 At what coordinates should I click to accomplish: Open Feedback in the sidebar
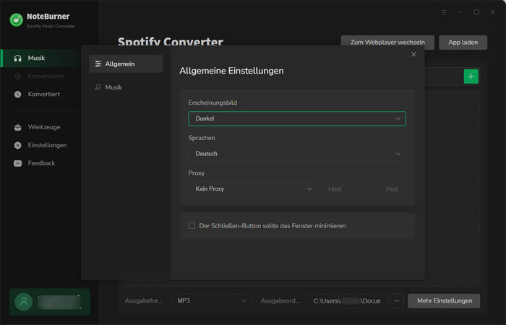click(x=40, y=163)
